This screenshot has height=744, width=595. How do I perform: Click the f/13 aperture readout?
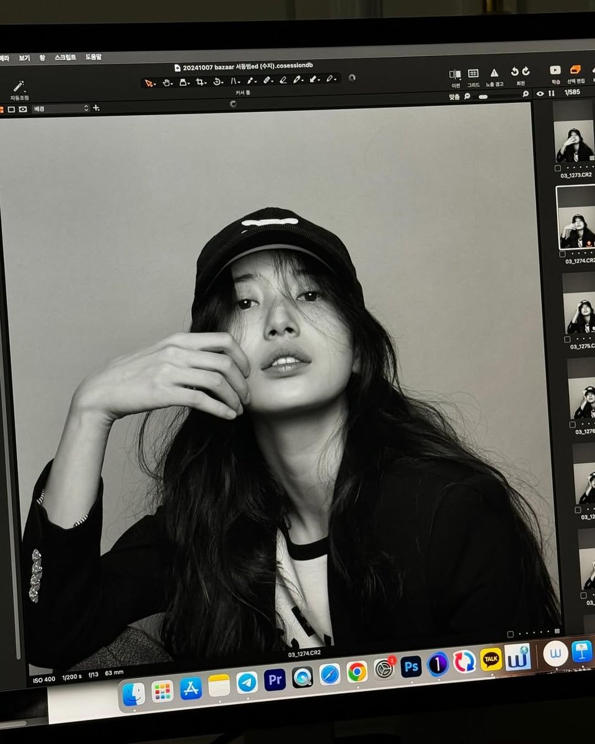pyautogui.click(x=94, y=675)
